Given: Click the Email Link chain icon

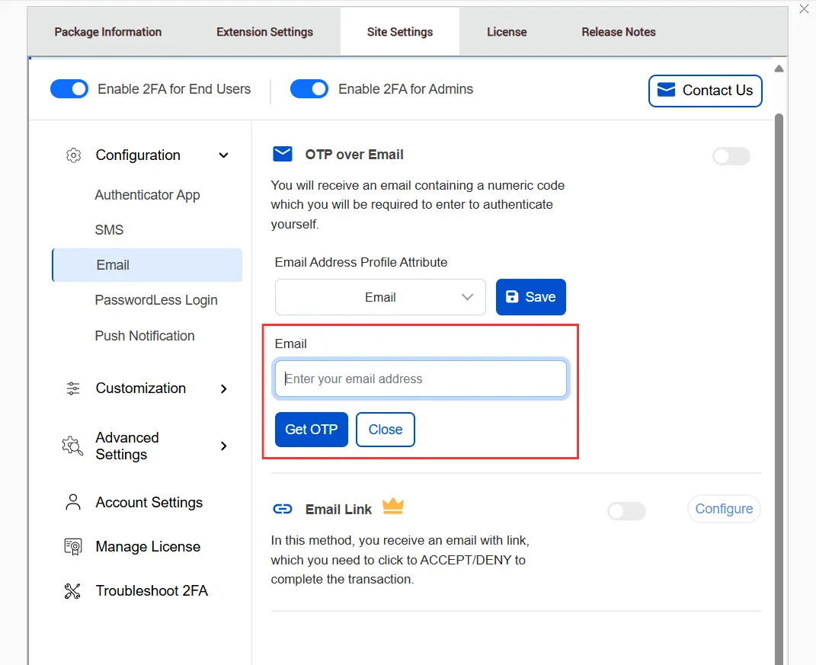Looking at the screenshot, I should (x=283, y=509).
